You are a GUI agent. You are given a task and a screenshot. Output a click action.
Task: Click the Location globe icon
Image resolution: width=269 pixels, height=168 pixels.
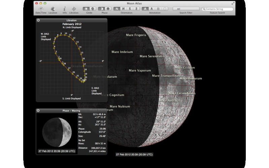[53, 8]
